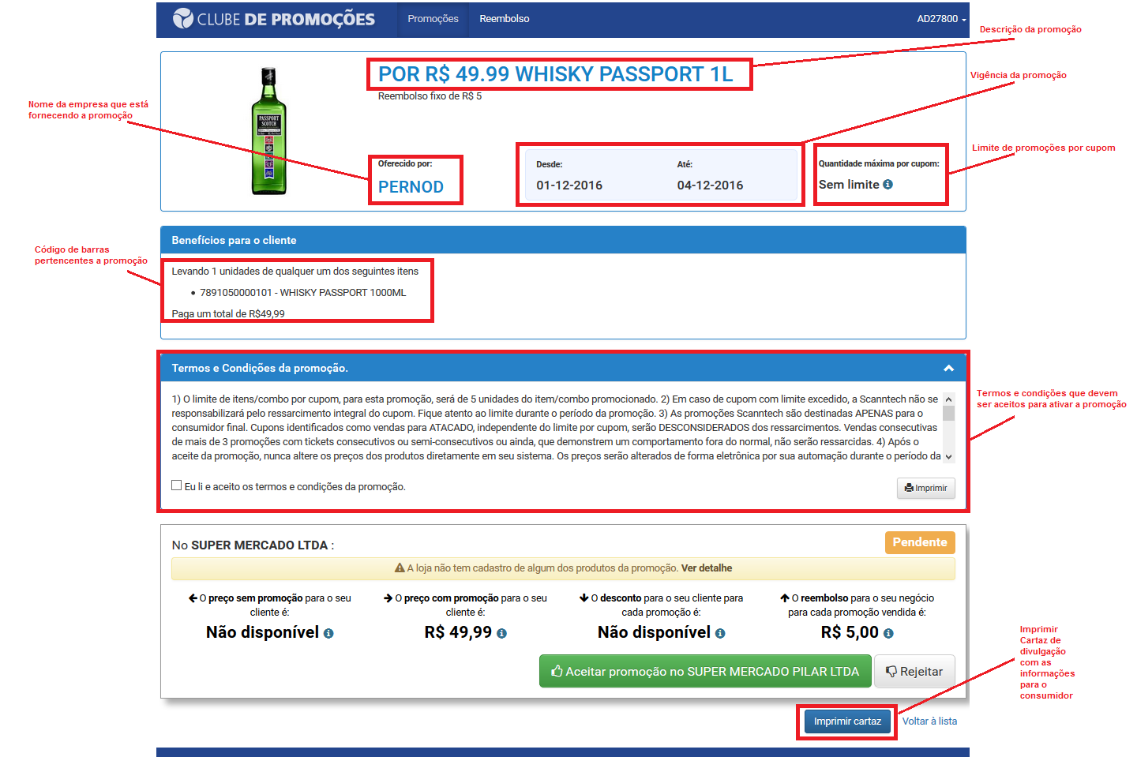Viewport: 1137px width, 757px height.
Task: Click info icon next to Sem limite
Action: pos(887,185)
